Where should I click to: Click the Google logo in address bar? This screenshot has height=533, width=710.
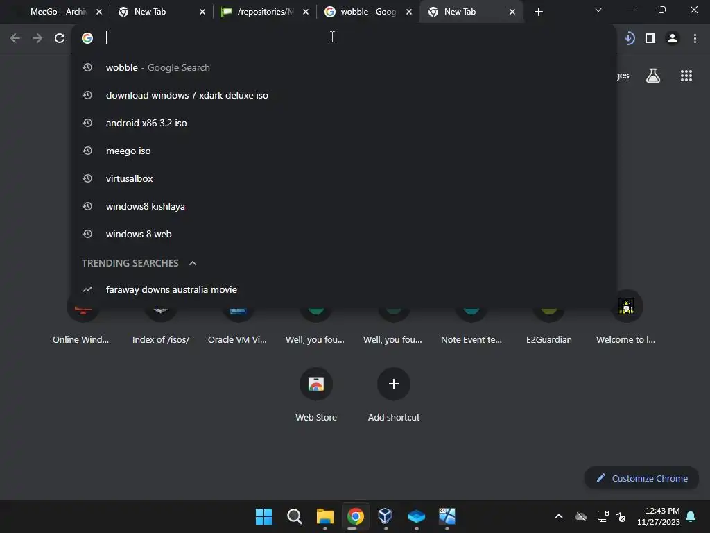point(87,38)
